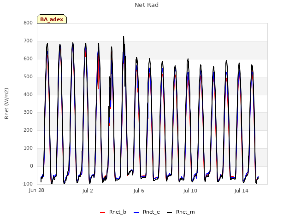
Task: Click the -100 y-axis tick label
Action: click(x=27, y=184)
